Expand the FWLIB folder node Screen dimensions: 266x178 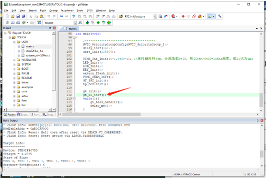pos(14,74)
